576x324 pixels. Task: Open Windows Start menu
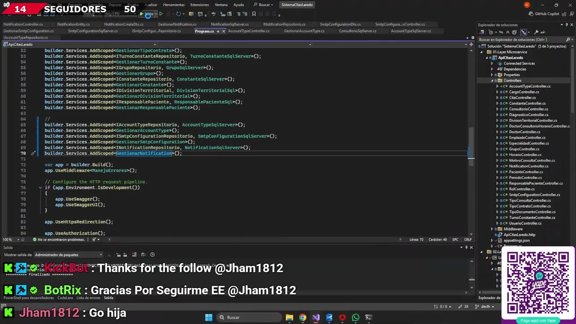(x=208, y=318)
